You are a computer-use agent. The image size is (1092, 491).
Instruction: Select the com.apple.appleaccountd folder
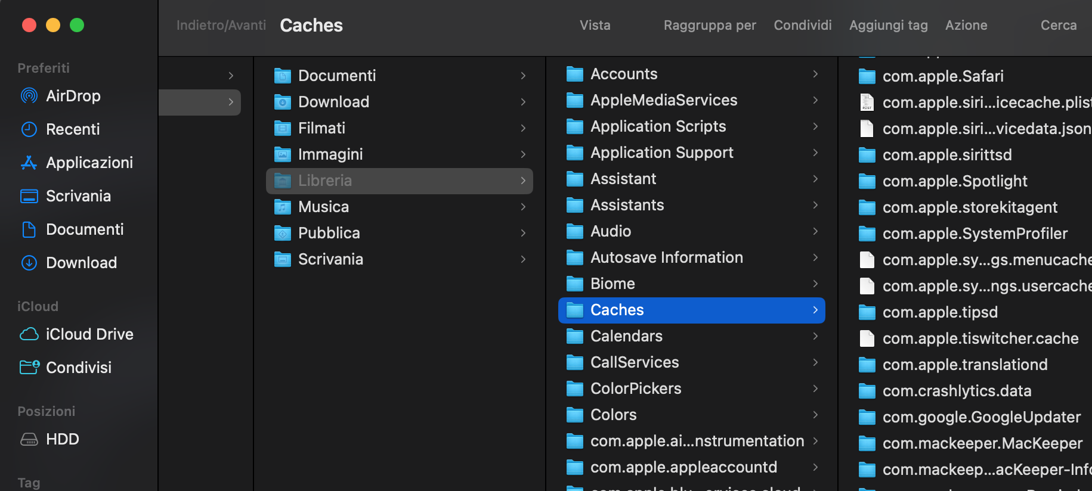click(692, 467)
